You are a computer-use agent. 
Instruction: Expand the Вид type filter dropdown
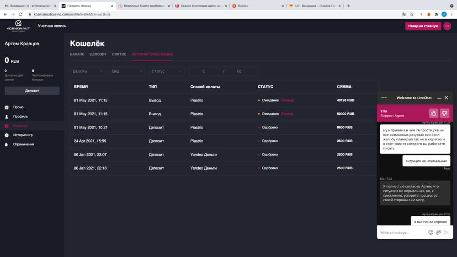click(127, 71)
